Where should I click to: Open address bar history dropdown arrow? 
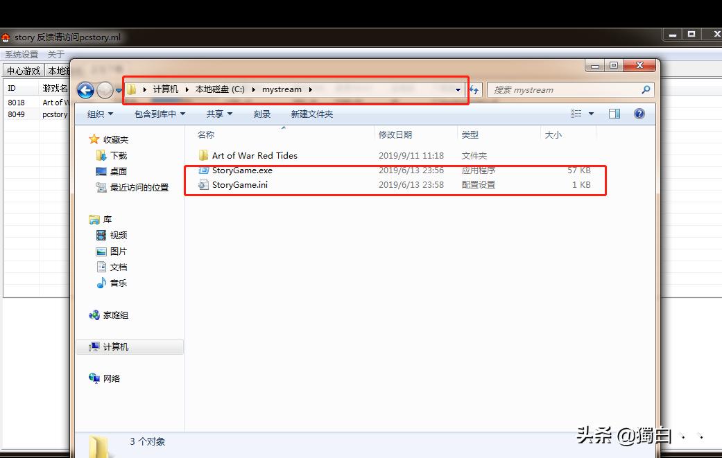[458, 89]
